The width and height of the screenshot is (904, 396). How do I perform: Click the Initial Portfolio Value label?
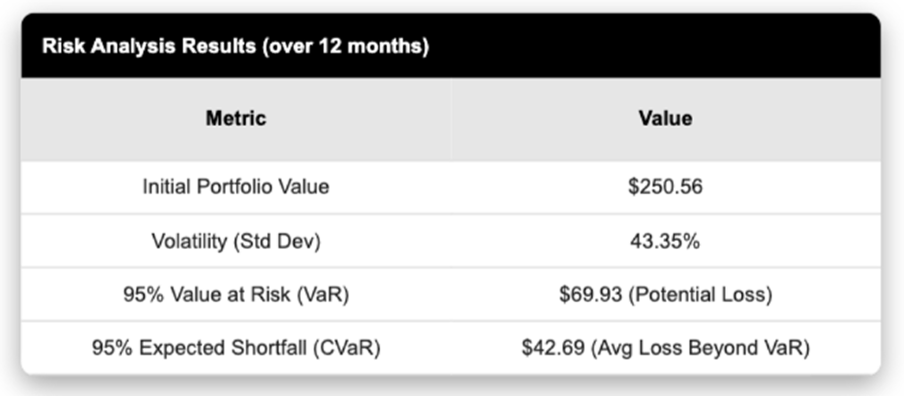tap(236, 187)
